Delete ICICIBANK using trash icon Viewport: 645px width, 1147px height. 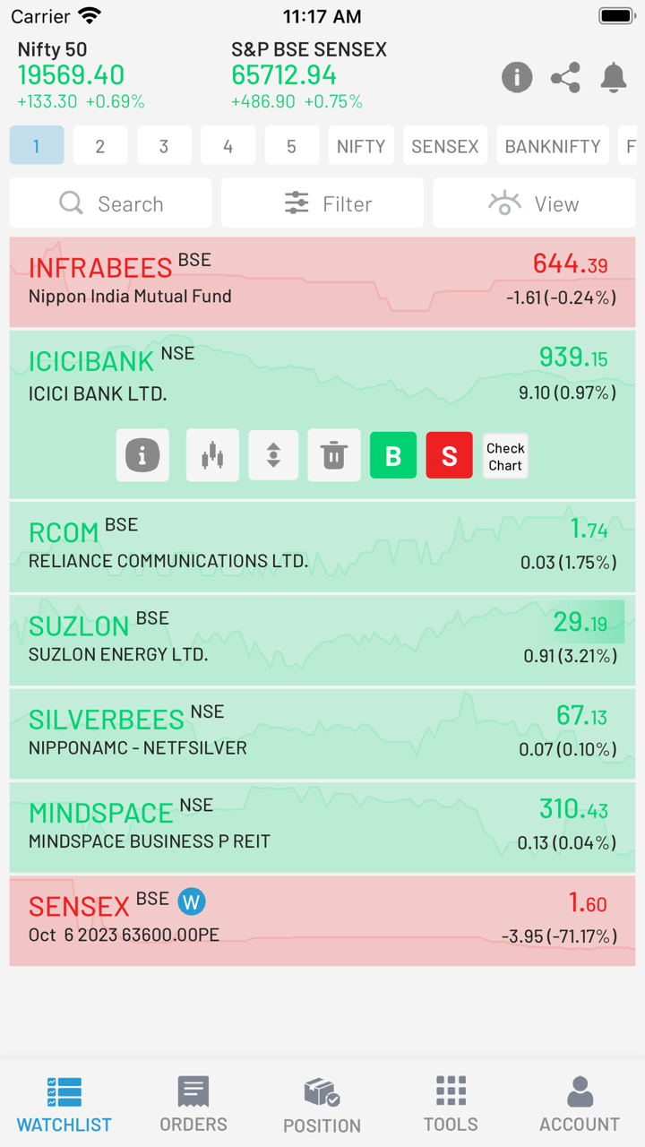334,455
